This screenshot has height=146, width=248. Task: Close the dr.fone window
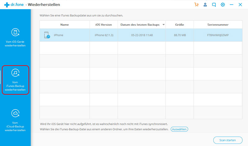[240, 5]
